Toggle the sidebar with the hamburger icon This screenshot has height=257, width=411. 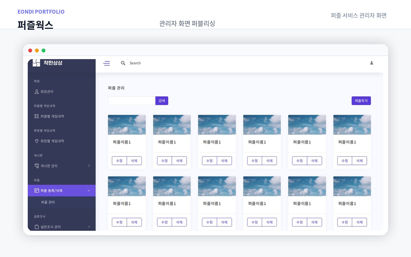pos(107,63)
